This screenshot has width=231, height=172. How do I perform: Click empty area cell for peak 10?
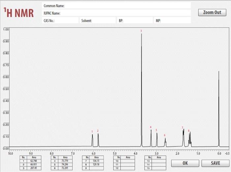(x=128, y=161)
